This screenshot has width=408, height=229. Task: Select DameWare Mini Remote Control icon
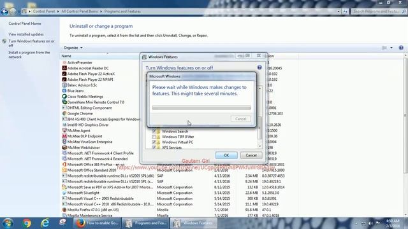[64, 102]
